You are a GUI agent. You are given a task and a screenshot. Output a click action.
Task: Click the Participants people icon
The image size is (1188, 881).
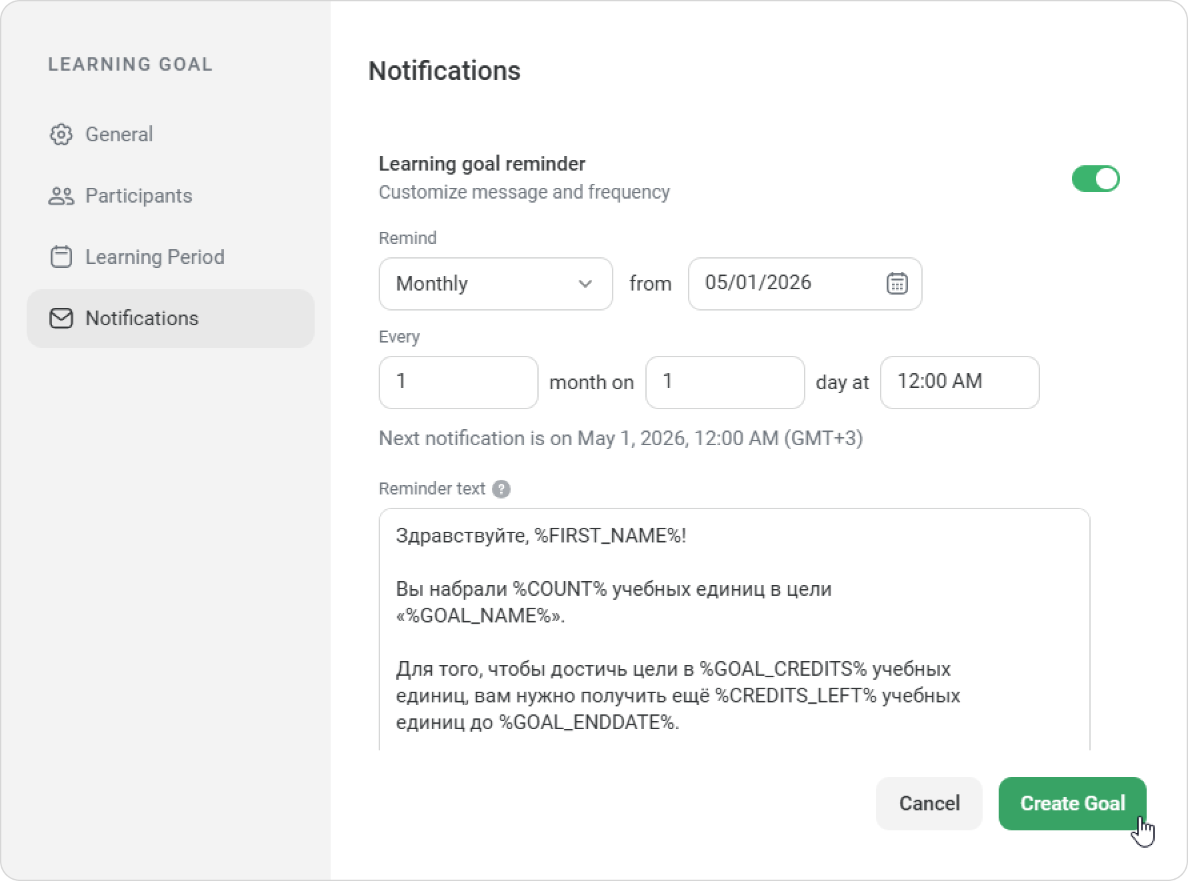tap(61, 196)
